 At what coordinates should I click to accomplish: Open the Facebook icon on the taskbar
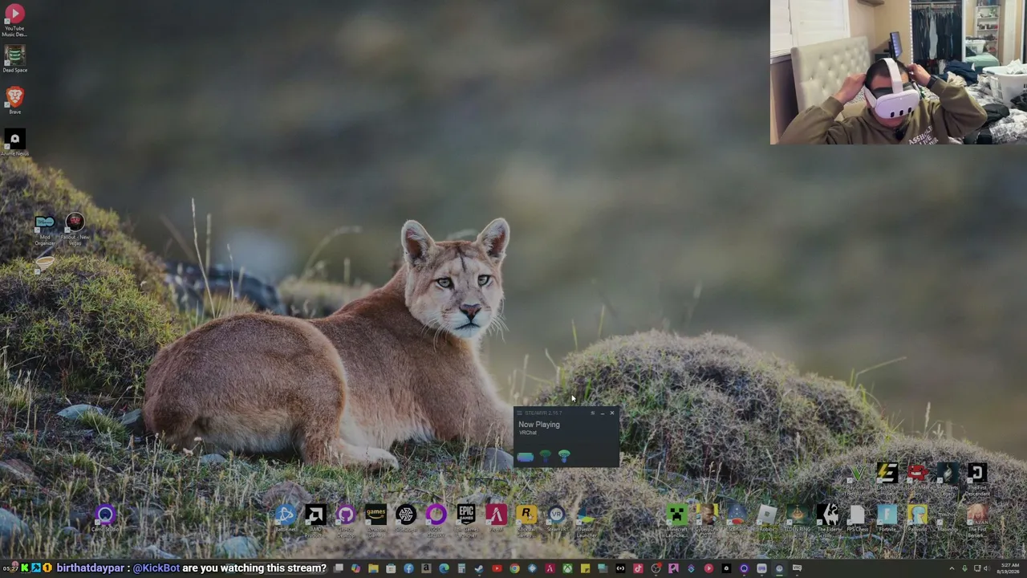408,568
